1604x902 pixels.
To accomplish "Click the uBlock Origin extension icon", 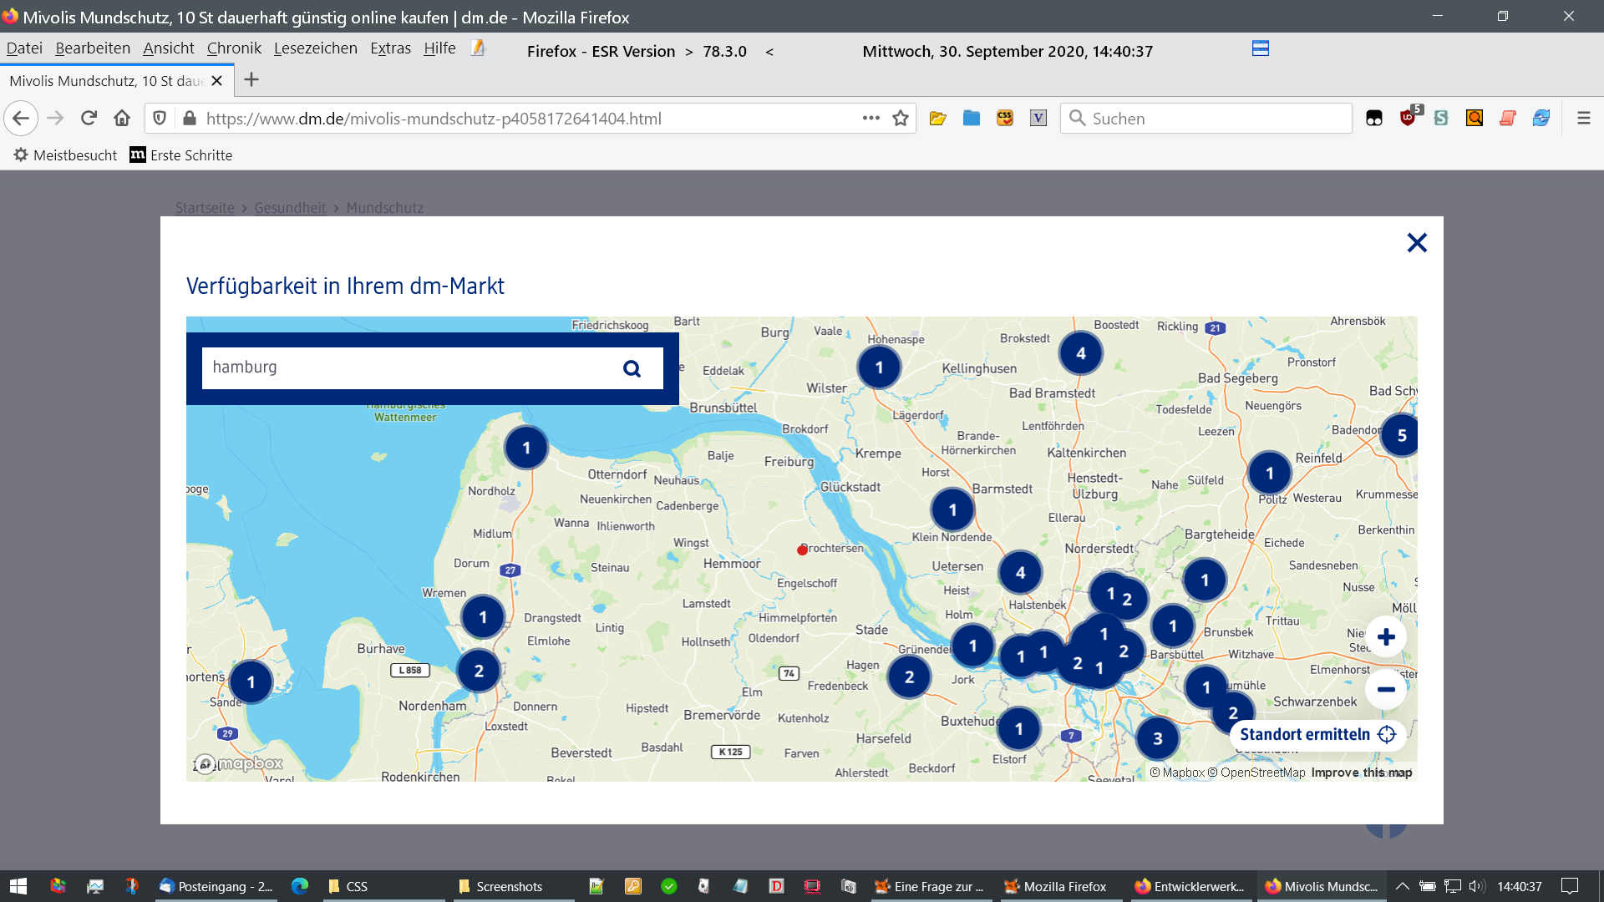I will point(1409,118).
